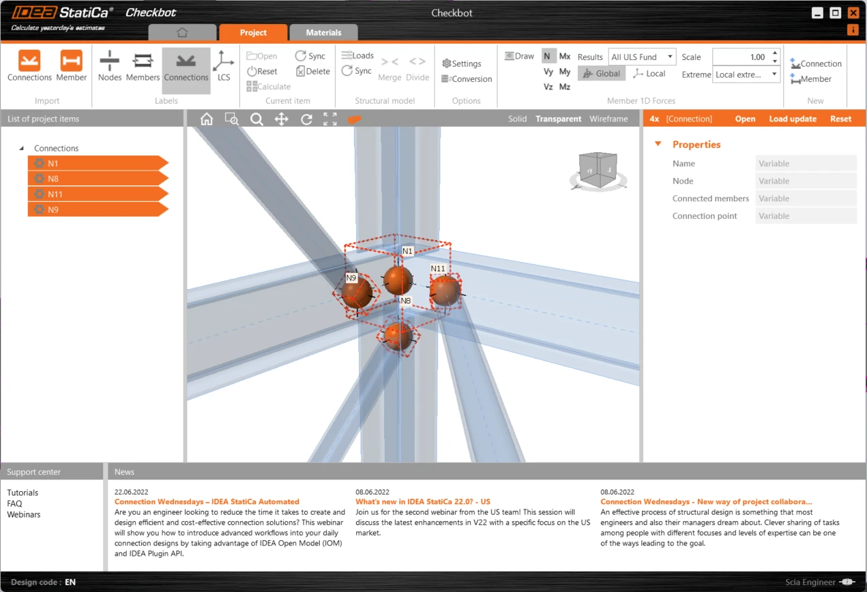Viewport: 867px width, 592px height.
Task: Click the Import Member icon
Action: pos(71,60)
